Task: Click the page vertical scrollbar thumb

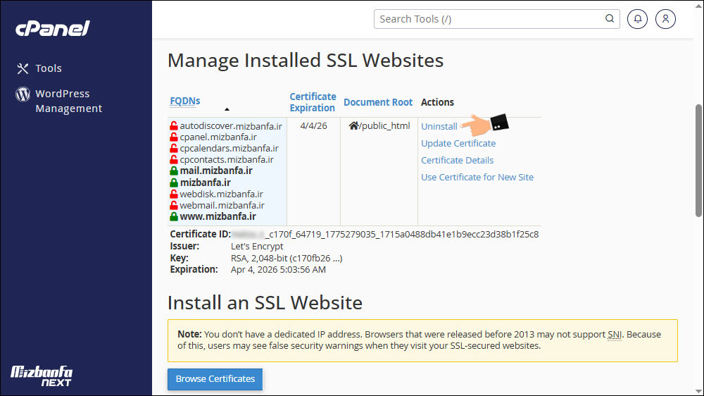Action: coord(698,161)
